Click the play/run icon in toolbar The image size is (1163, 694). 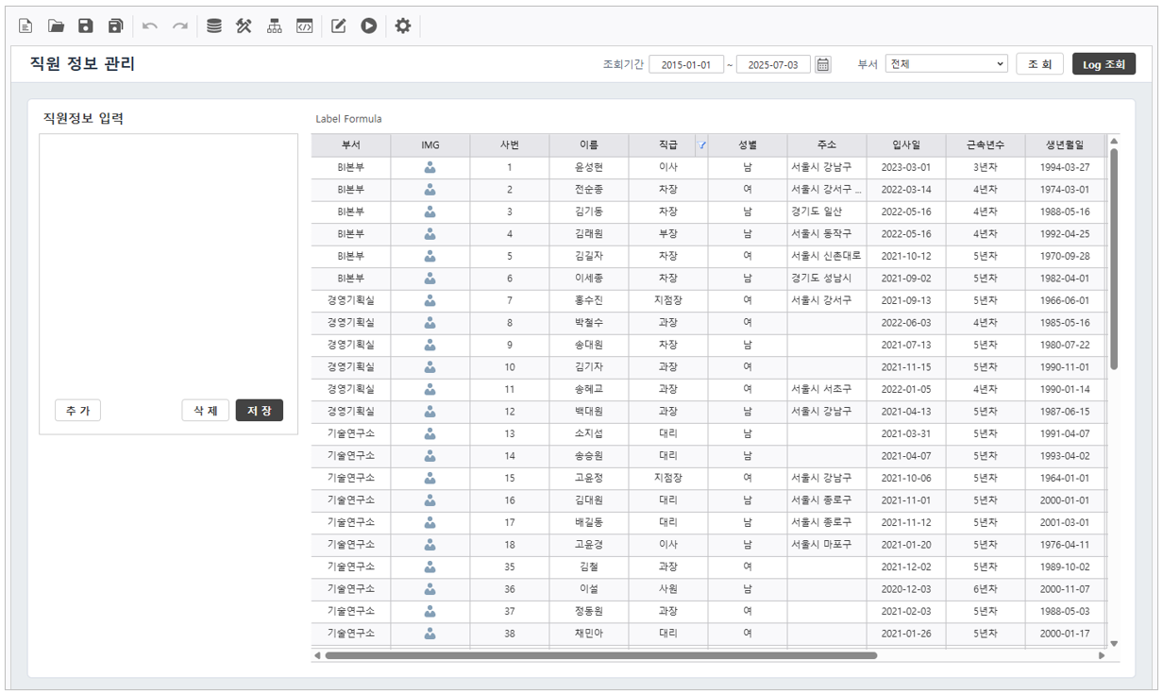pyautogui.click(x=369, y=26)
